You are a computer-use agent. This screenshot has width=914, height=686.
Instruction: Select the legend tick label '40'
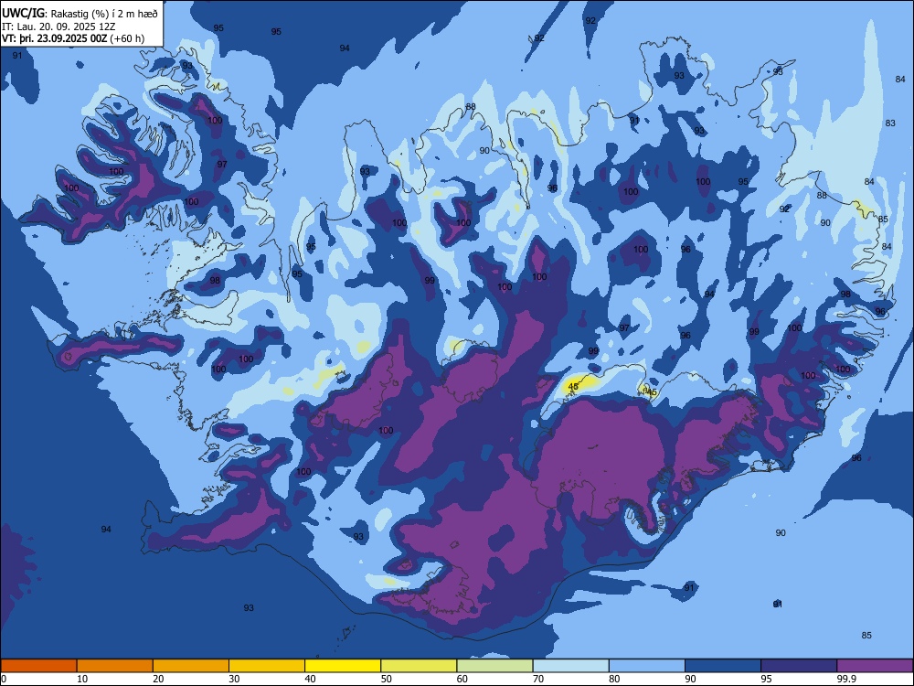311,679
